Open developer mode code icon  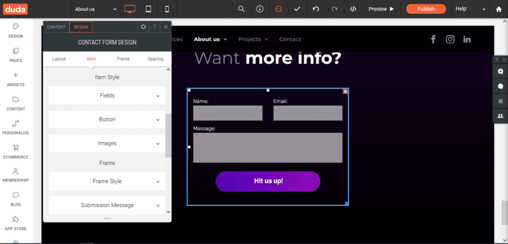click(353, 9)
